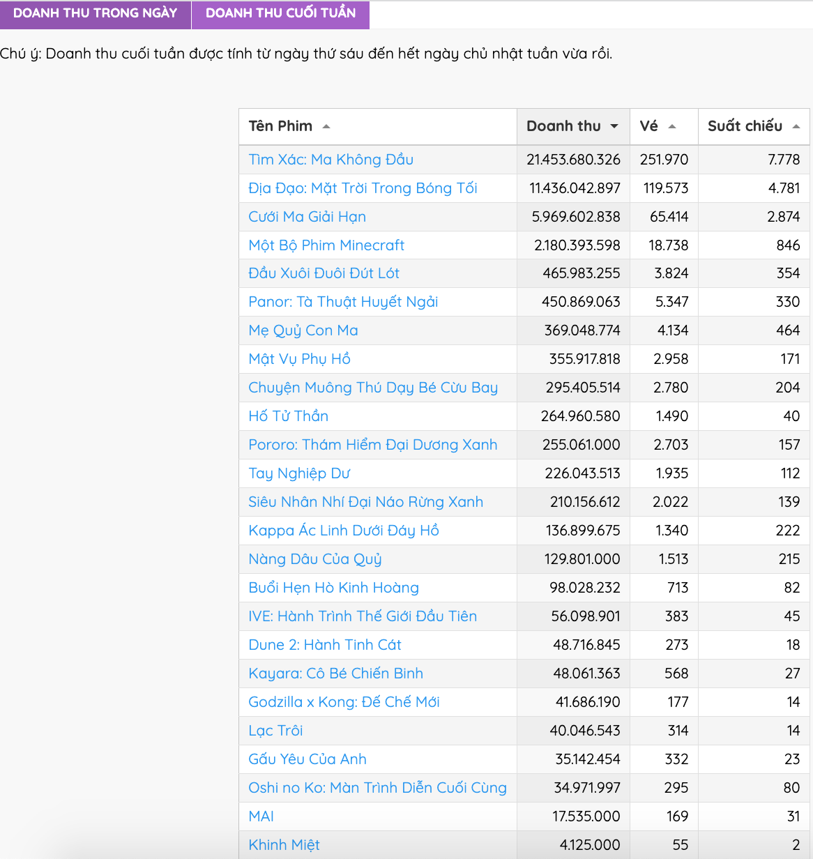Open Pororo: Thám Hiểm Đại Dương Xanh

pos(373,445)
